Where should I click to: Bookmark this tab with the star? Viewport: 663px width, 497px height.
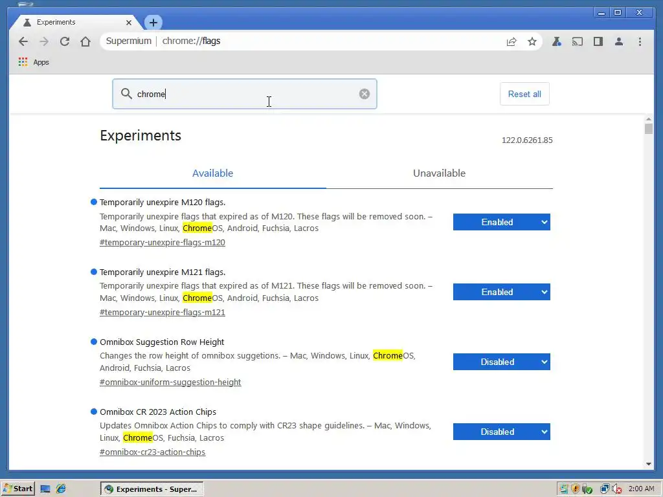[532, 41]
